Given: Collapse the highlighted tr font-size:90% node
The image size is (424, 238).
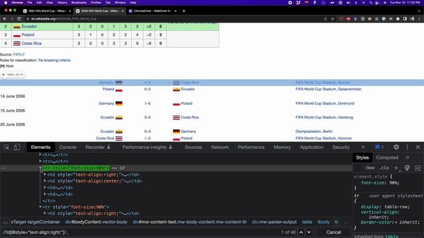Looking at the screenshot, I should [40, 168].
